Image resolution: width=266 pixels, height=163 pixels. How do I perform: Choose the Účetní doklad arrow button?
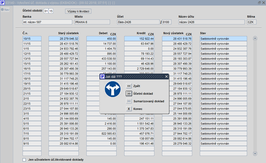click(129, 94)
